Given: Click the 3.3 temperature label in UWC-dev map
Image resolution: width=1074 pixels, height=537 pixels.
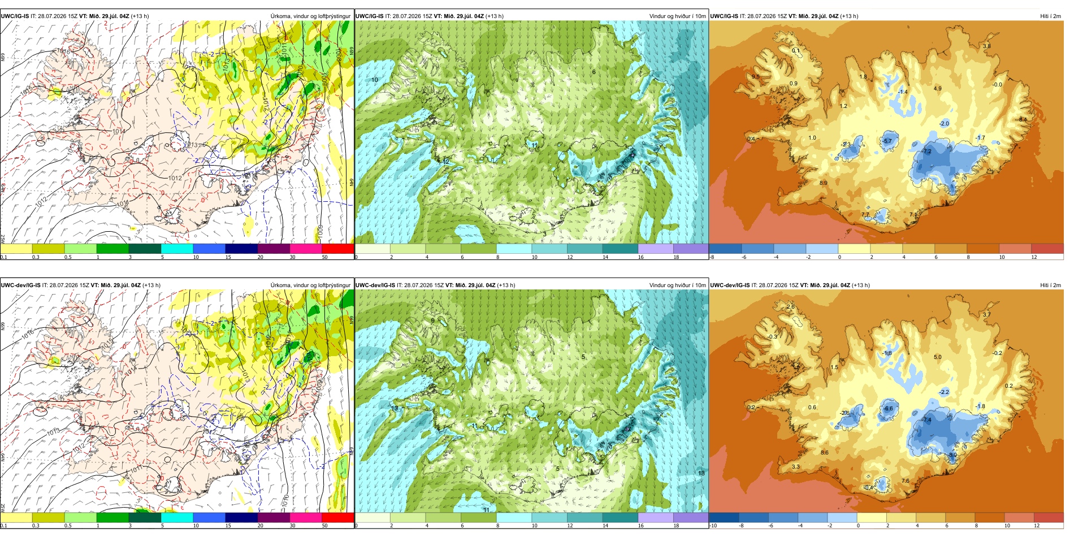Looking at the screenshot, I should 795,466.
